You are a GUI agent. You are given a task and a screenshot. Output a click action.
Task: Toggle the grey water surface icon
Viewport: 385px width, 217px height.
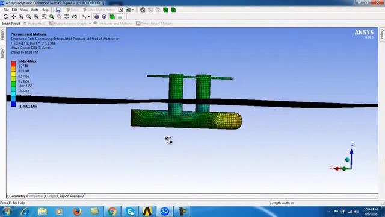pyautogui.click(x=120, y=17)
